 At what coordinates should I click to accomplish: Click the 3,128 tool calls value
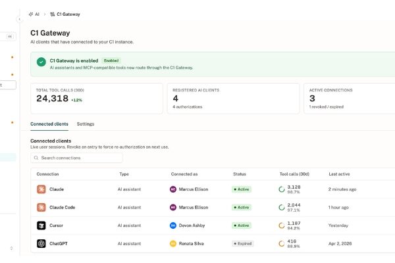(294, 187)
